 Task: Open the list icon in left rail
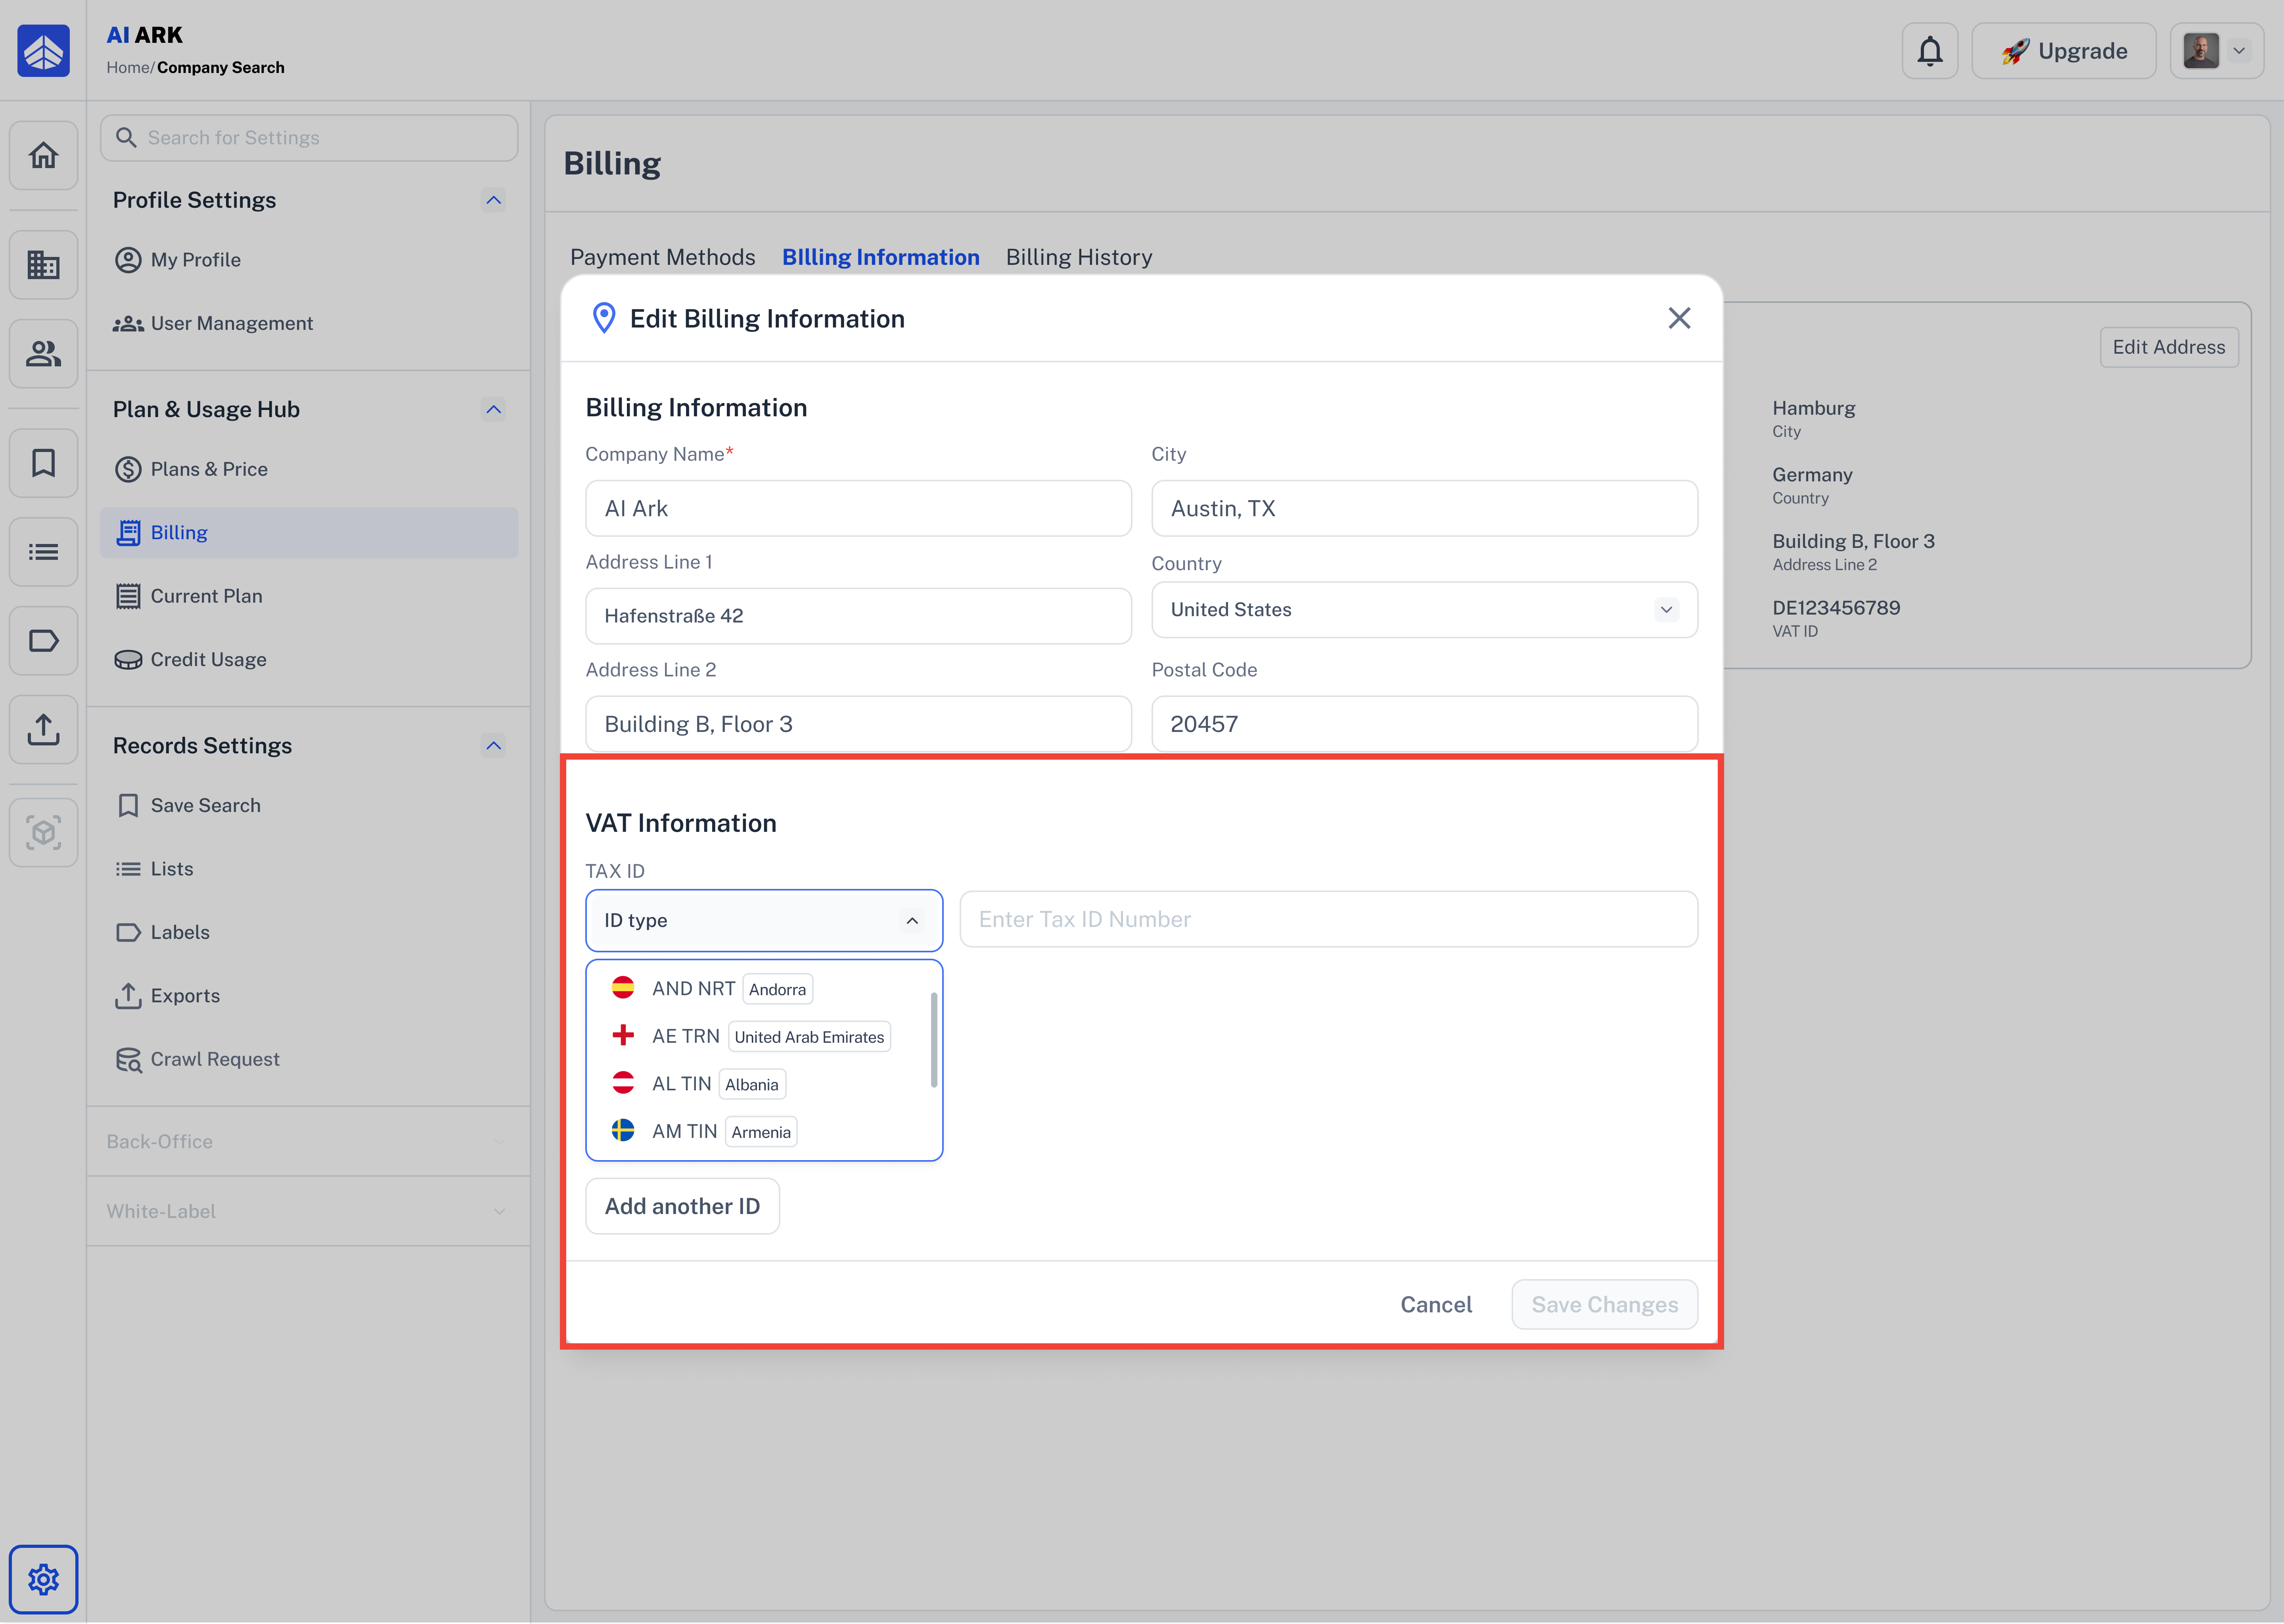(43, 552)
